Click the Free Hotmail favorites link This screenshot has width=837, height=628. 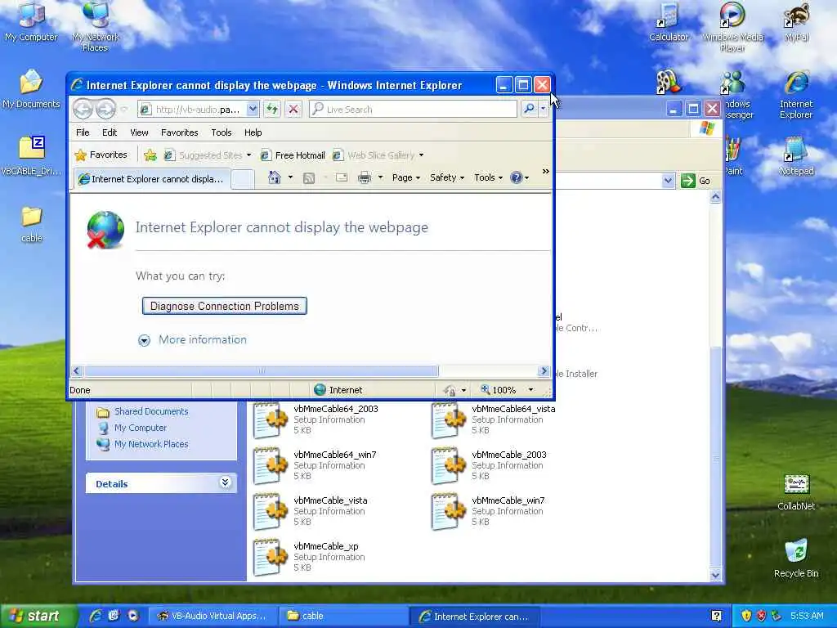293,155
